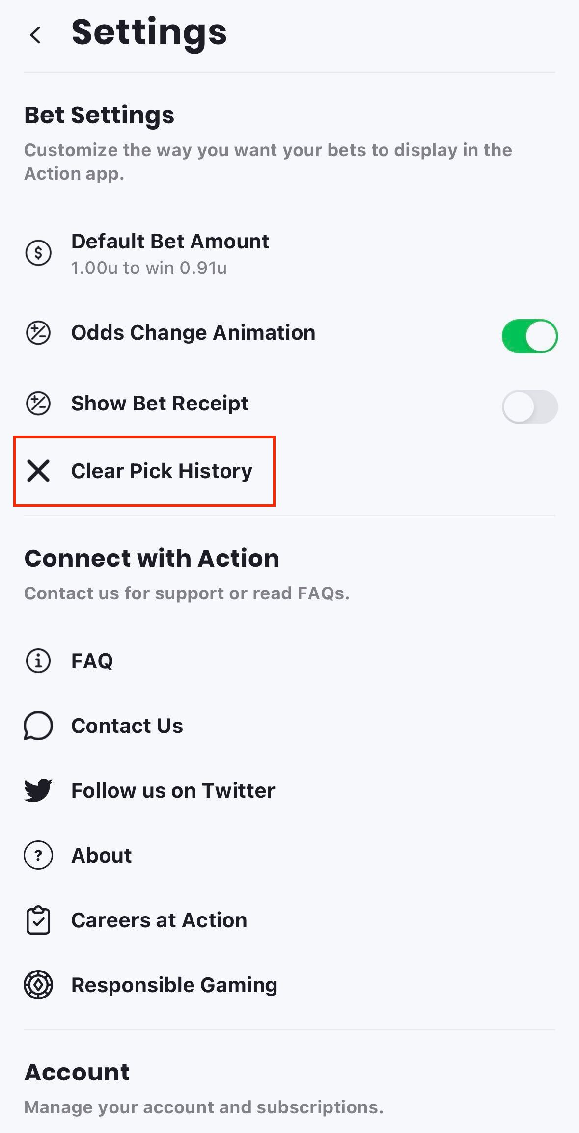
Task: Follow us on Twitter link
Action: 173,790
